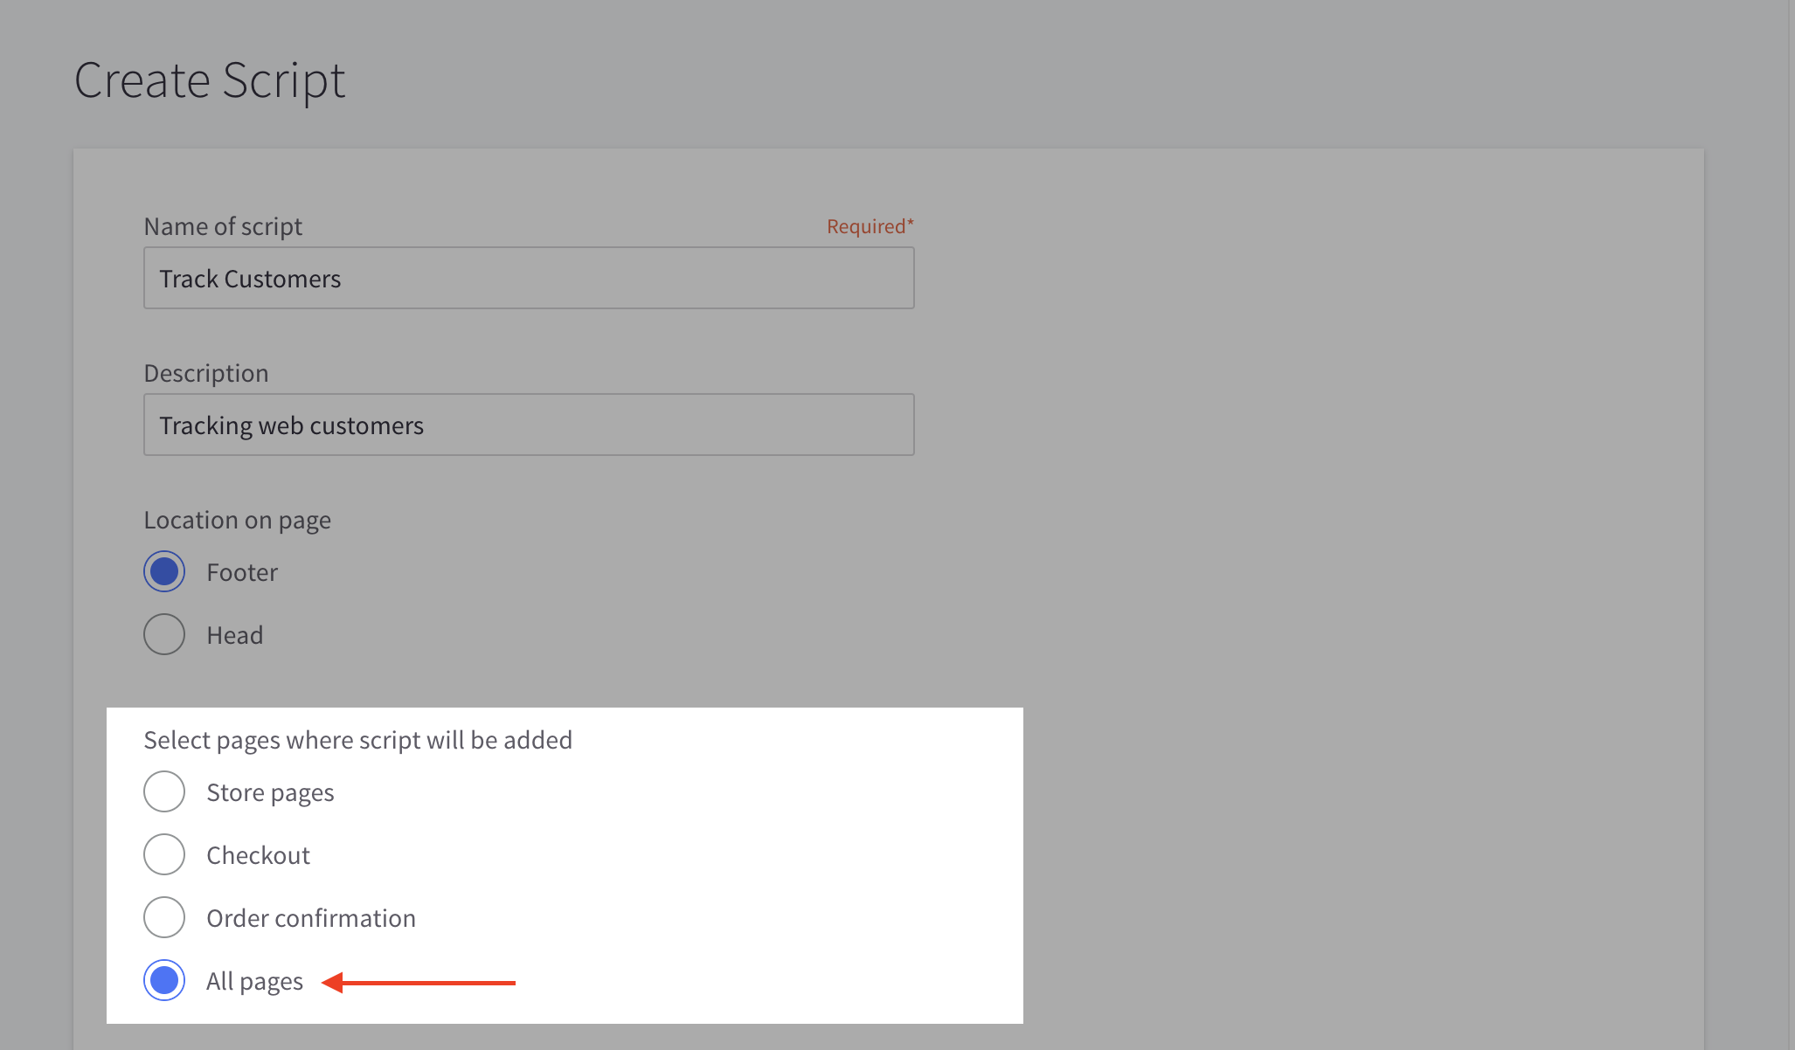Click the Checkout label text
1795x1050 pixels.
258,855
